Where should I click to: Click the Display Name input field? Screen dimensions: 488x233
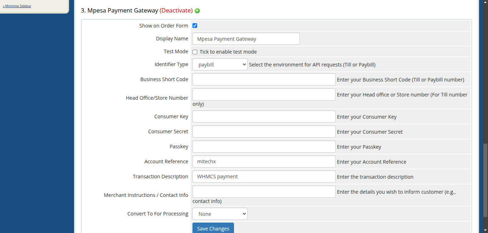(x=246, y=39)
